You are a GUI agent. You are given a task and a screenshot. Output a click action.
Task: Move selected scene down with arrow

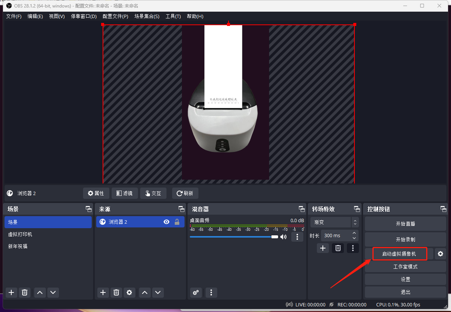pos(53,292)
